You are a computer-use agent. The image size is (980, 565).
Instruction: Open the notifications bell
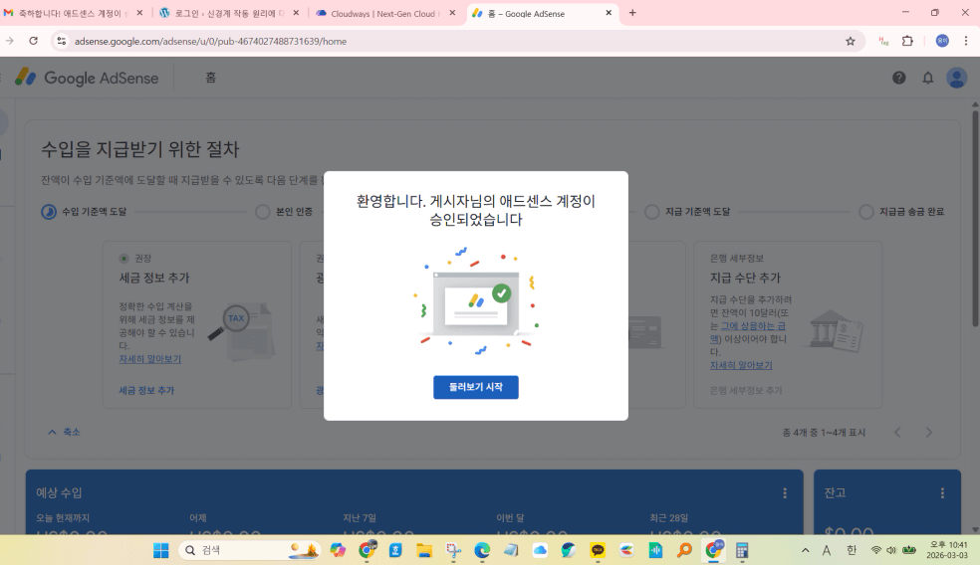pyautogui.click(x=928, y=78)
